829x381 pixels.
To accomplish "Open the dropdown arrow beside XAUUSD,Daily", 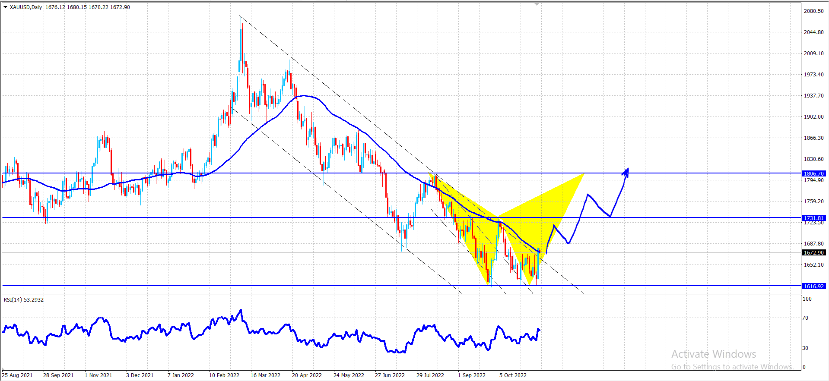I will [6, 7].
